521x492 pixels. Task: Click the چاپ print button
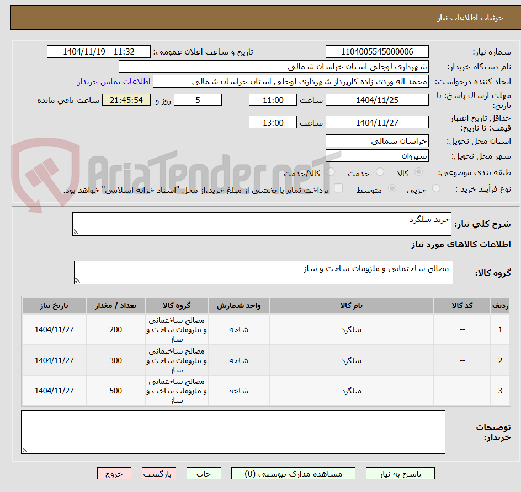(x=204, y=473)
